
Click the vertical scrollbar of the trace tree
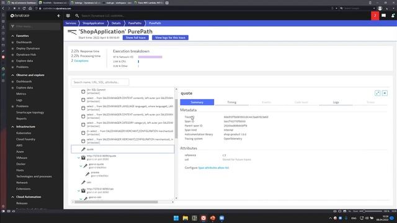click(176, 119)
